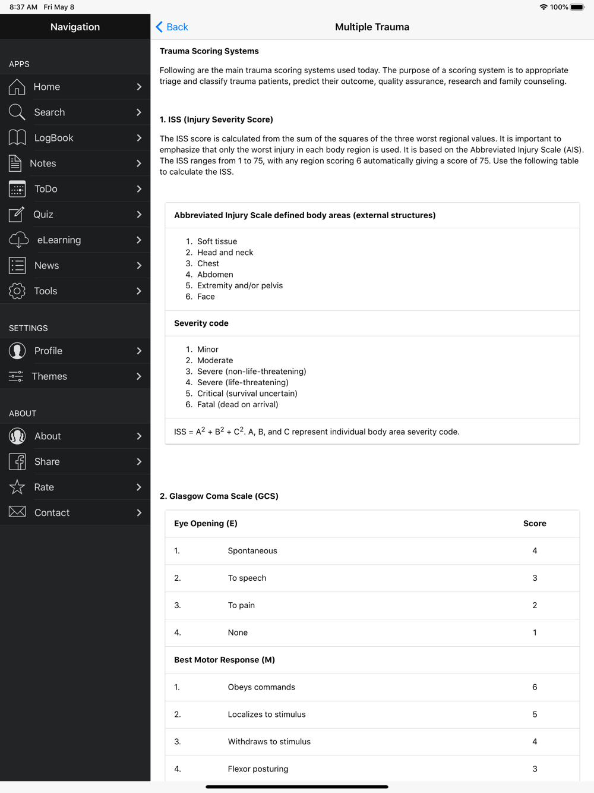Open the ToDo calendar icon
The image size is (594, 793).
point(17,189)
